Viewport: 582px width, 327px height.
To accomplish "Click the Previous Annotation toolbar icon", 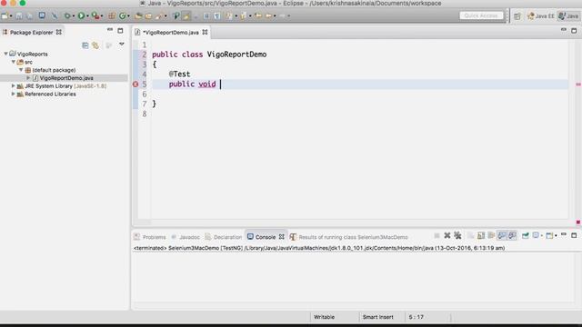I will [243, 16].
